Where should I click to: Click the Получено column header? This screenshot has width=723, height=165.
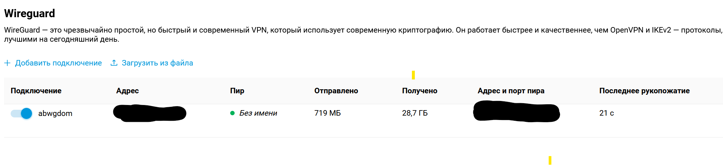pos(420,91)
